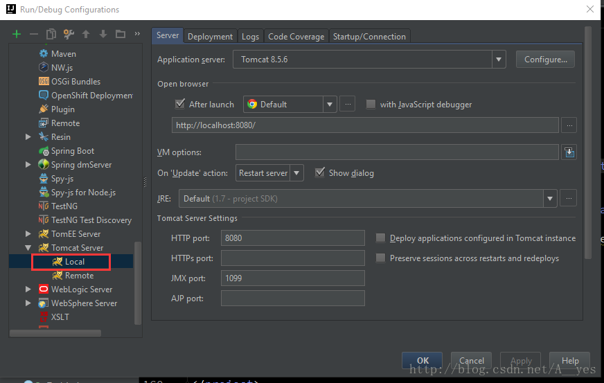Viewport: 604px width, 383px height.
Task: Enable Deploy applications configured in Tomcat instance
Action: (380, 238)
